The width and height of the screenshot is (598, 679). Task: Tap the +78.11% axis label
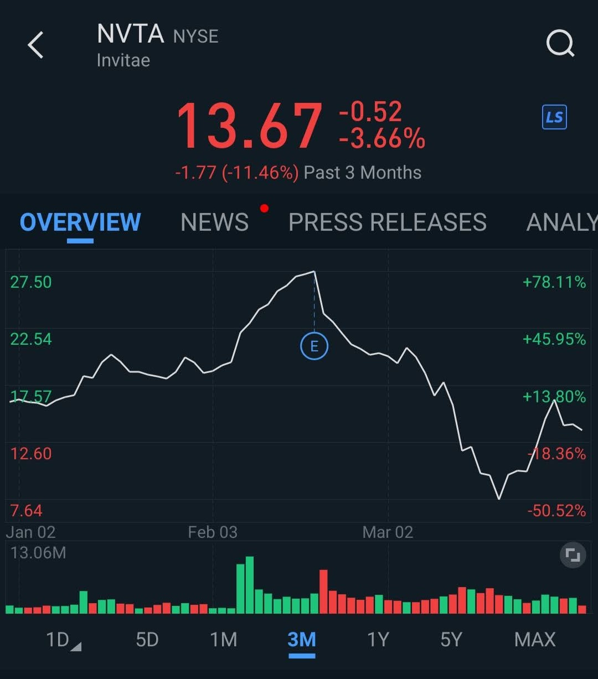(x=554, y=282)
